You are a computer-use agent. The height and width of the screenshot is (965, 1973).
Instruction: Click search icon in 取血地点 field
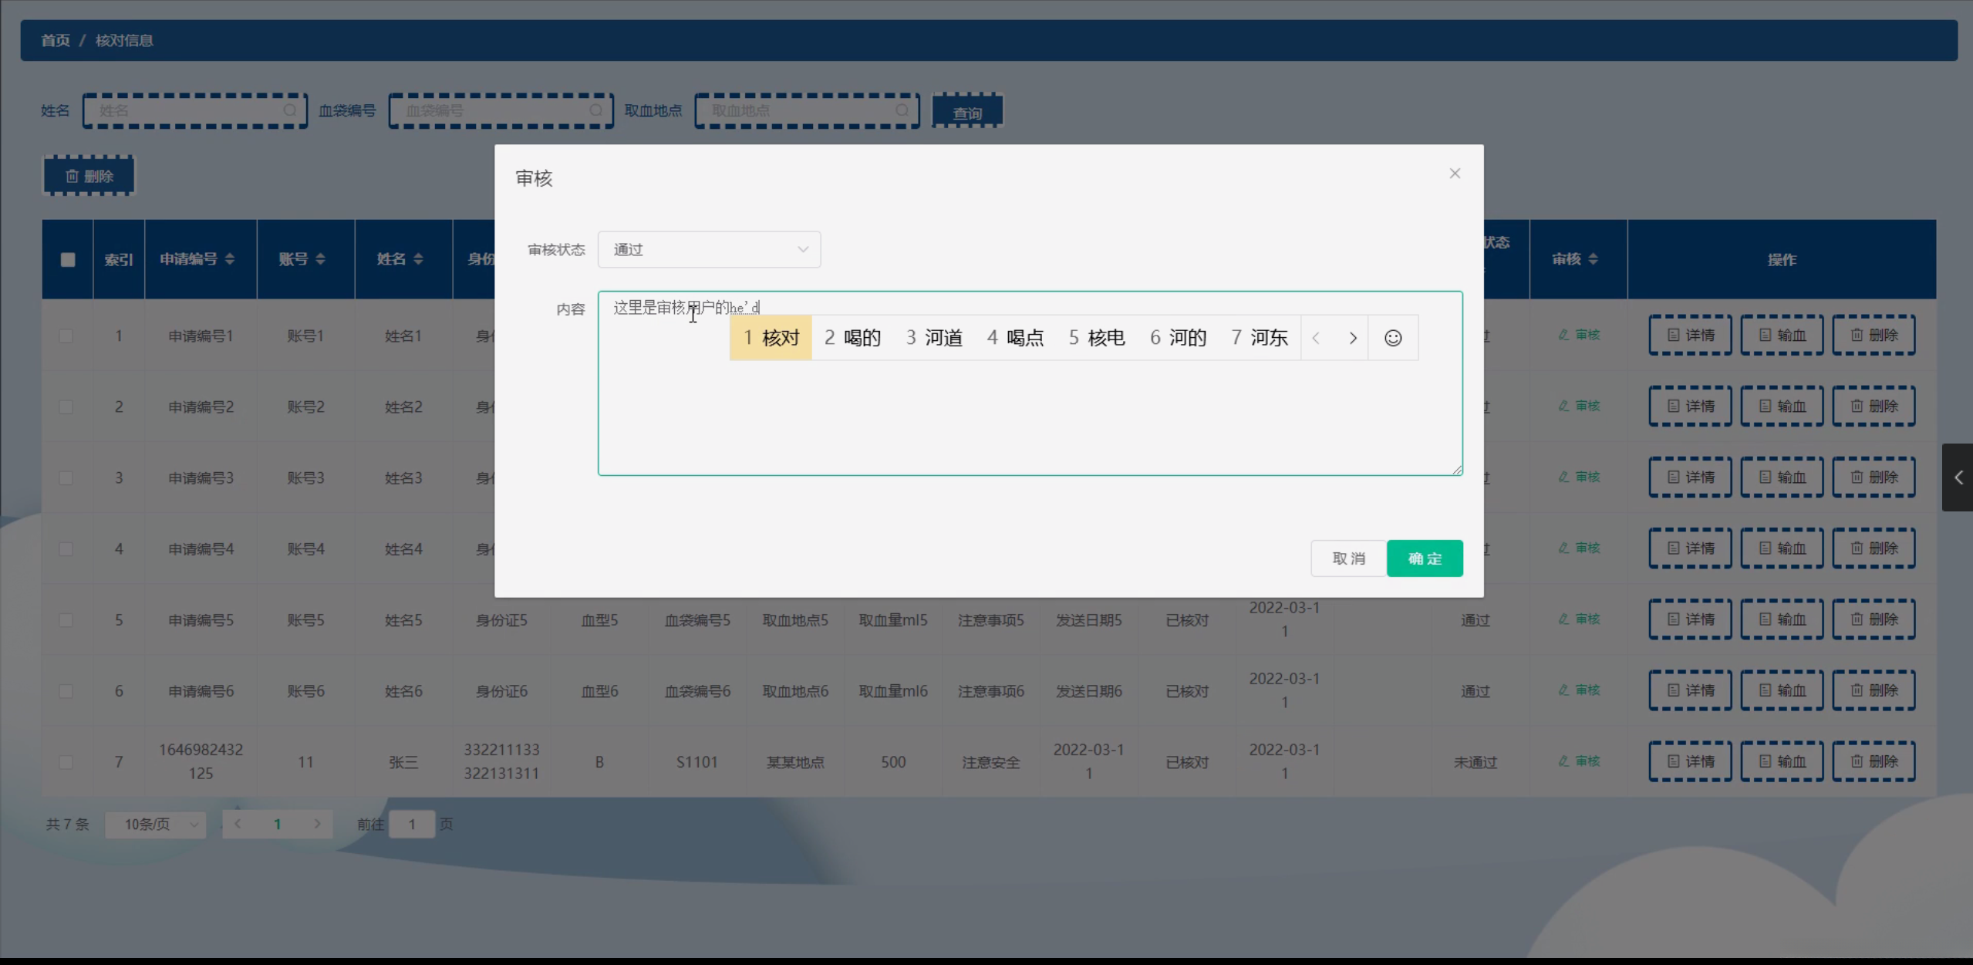(902, 110)
